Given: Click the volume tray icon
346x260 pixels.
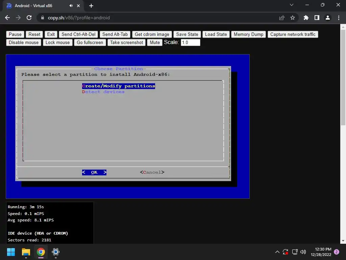Looking at the screenshot, I should (303, 252).
